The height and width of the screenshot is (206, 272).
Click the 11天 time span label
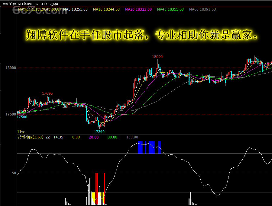[21, 132]
